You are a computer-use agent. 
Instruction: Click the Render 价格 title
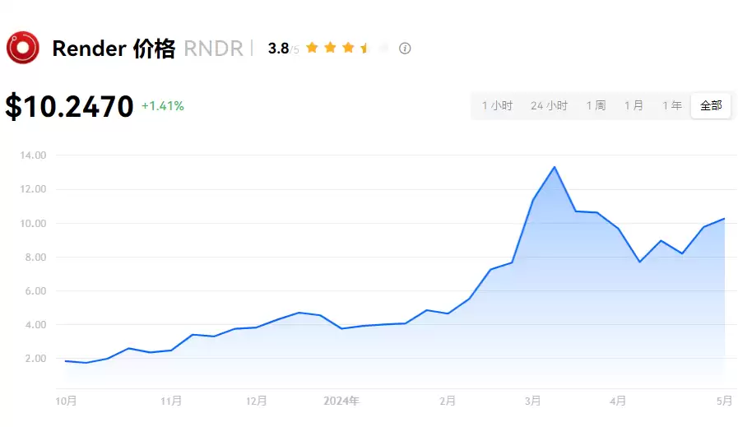(114, 49)
